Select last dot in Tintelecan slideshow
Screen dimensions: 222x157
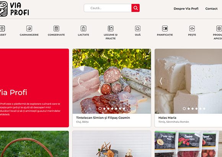point(124,108)
